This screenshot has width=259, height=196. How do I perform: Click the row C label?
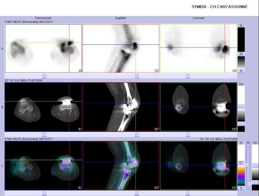point(2,166)
